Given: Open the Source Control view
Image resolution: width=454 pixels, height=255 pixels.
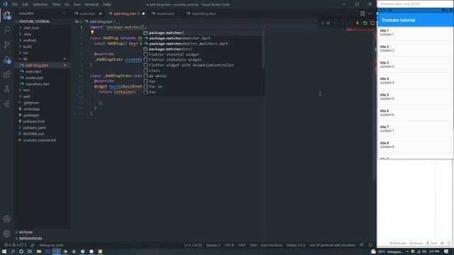Looking at the screenshot, I should (x=7, y=45).
